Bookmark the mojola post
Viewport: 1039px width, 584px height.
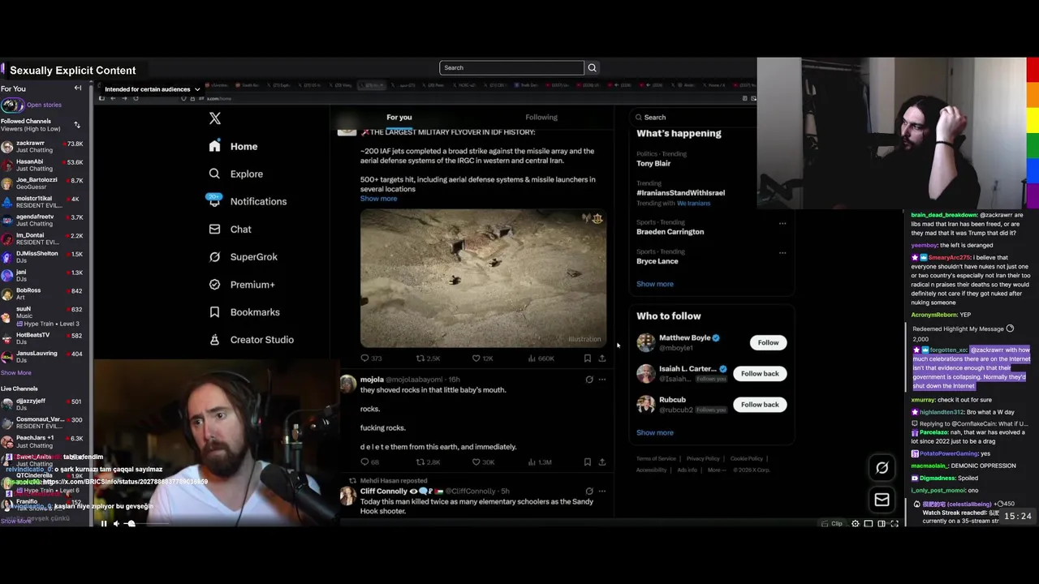point(588,462)
